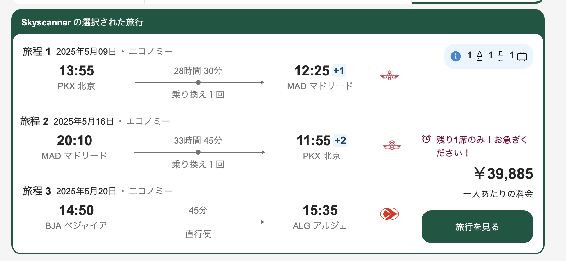
Task: Click the stopover dot on itinerary 2 line
Action: pyautogui.click(x=198, y=152)
